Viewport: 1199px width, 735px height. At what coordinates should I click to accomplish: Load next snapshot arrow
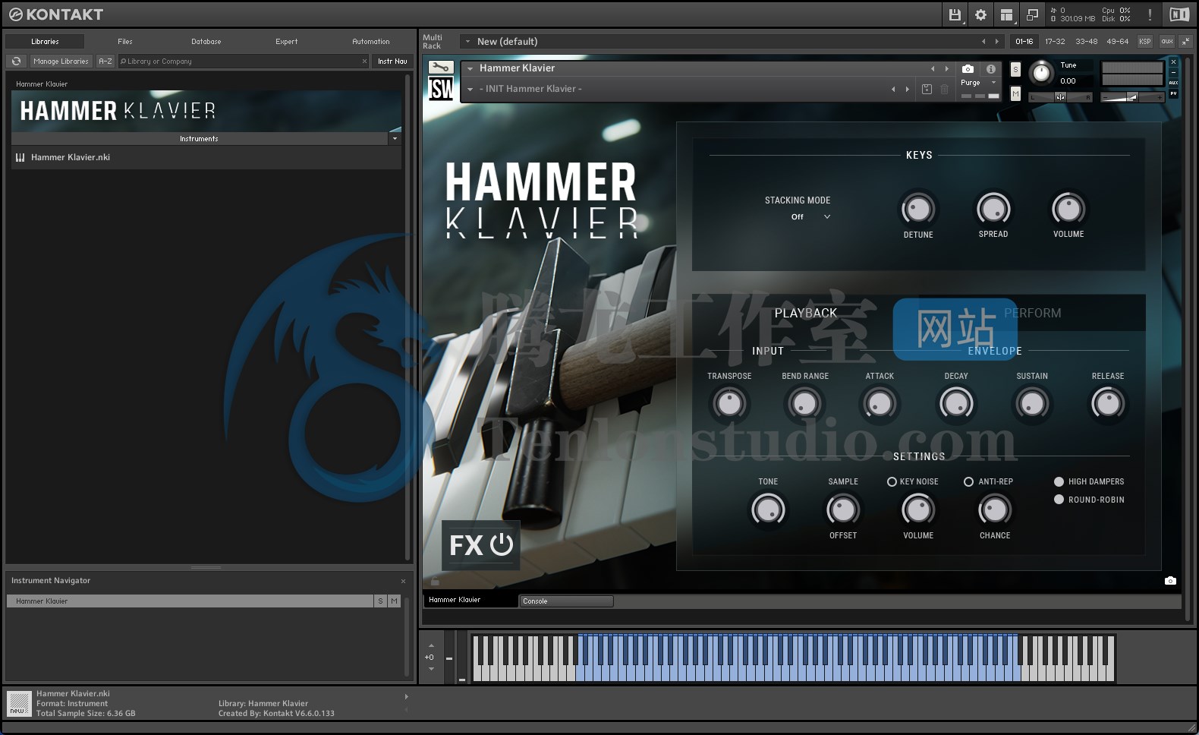pyautogui.click(x=907, y=89)
